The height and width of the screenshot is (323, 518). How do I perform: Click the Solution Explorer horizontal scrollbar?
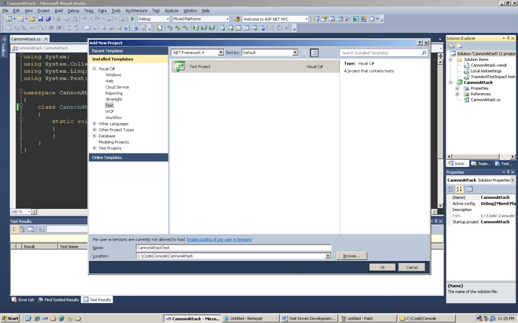(x=481, y=157)
